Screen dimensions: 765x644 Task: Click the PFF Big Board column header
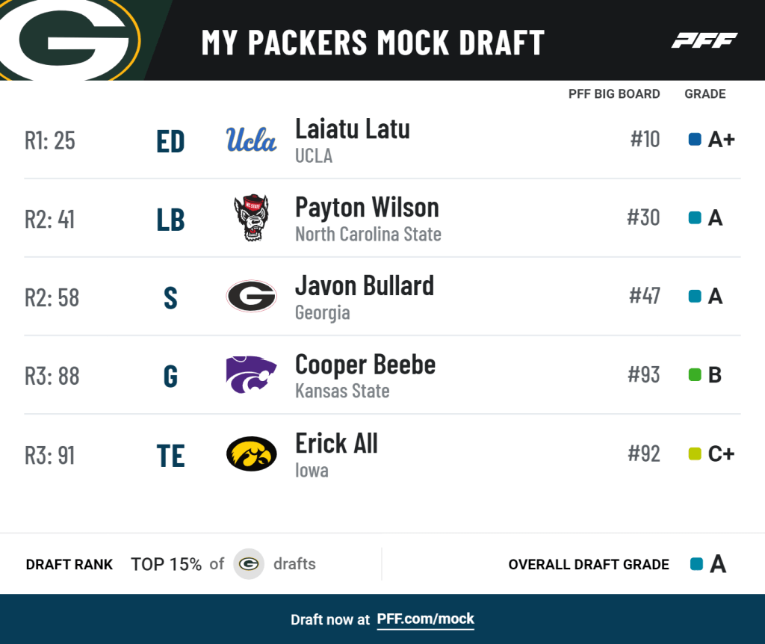[x=613, y=94]
